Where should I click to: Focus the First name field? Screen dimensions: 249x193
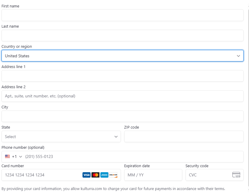tap(122, 15)
